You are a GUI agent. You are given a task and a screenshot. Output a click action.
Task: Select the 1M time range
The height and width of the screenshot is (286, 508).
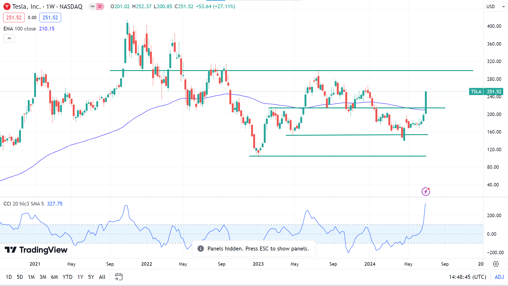pos(31,277)
